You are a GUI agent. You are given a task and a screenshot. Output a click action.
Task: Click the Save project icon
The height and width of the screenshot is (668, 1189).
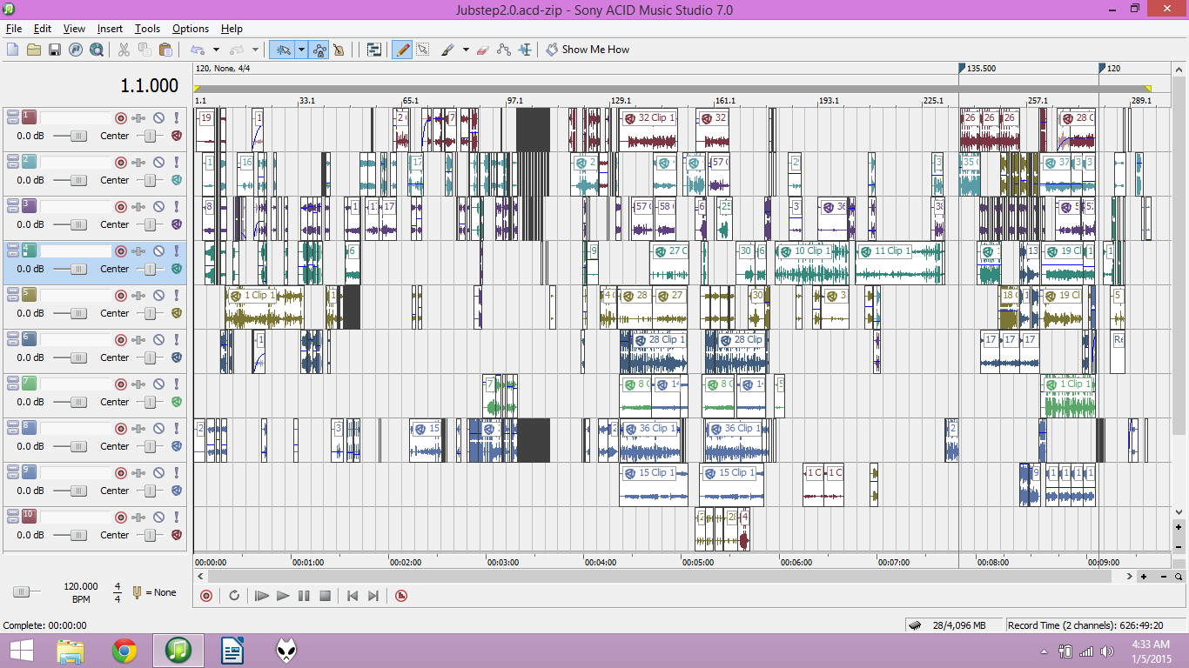pos(54,50)
